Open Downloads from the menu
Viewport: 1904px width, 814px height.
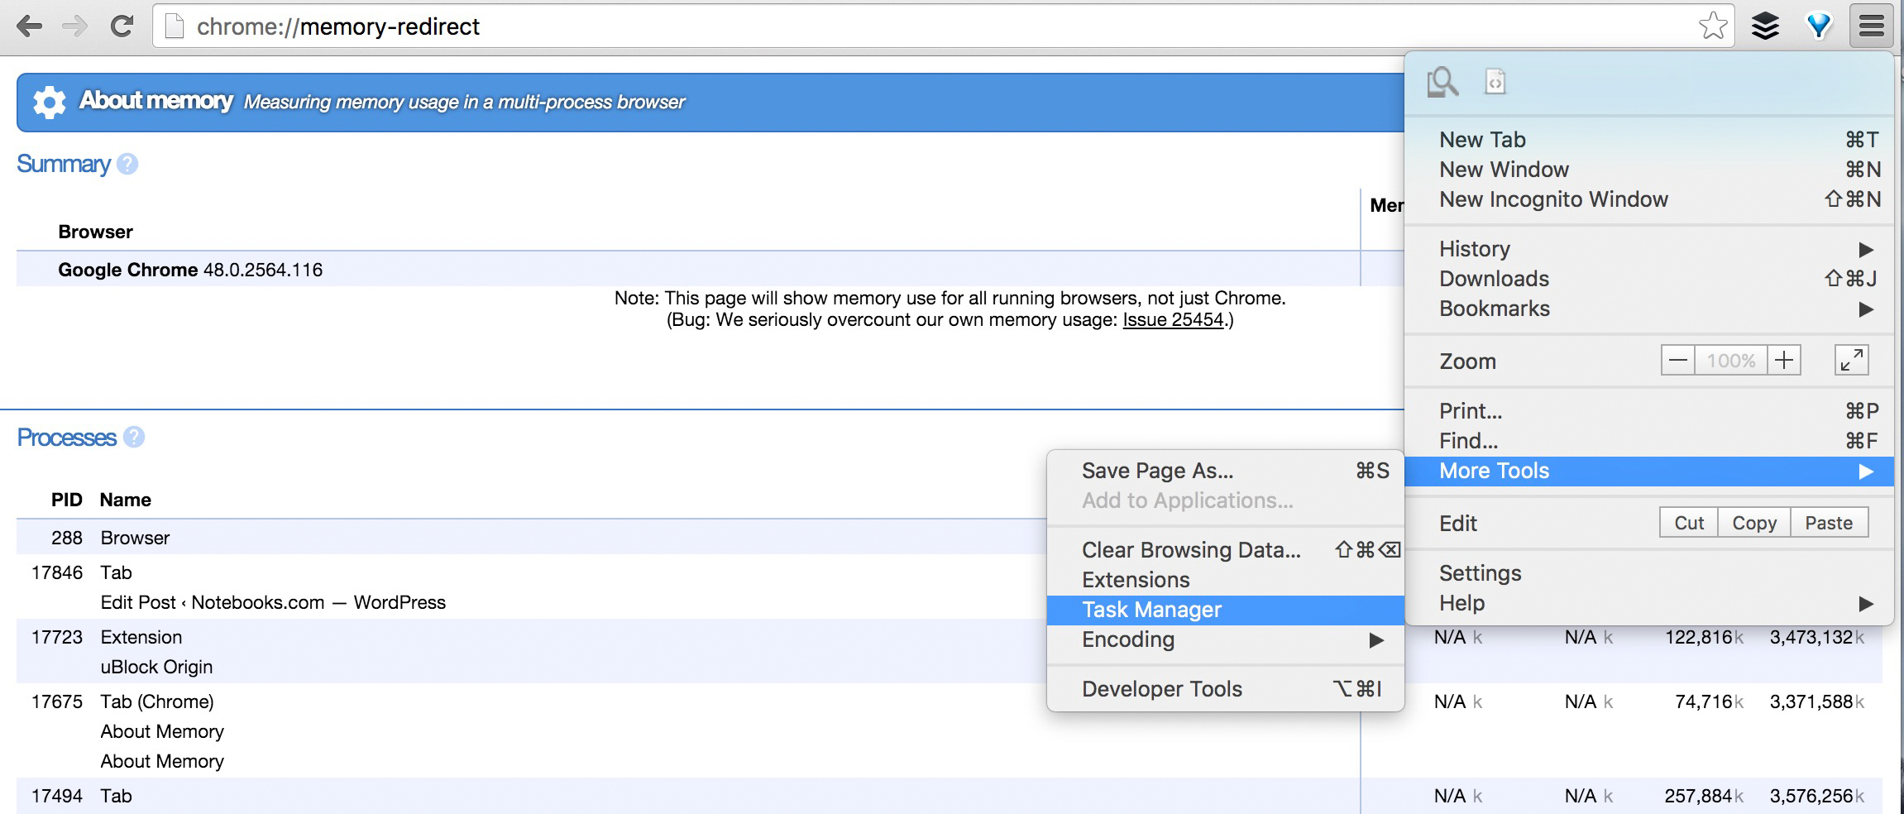(x=1649, y=279)
